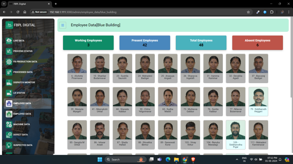The height and width of the screenshot is (164, 293).
Task: Click the ENG IN language indicator
Action: tap(244, 159)
